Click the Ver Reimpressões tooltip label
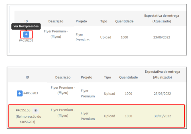This screenshot has height=134, width=191. point(26,26)
